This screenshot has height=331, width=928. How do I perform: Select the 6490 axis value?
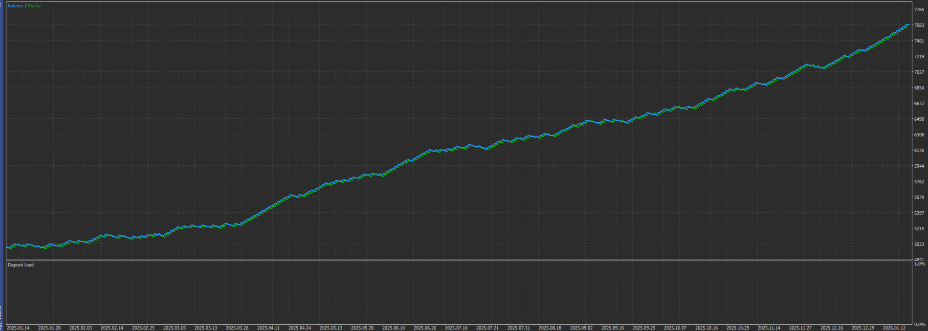click(919, 119)
